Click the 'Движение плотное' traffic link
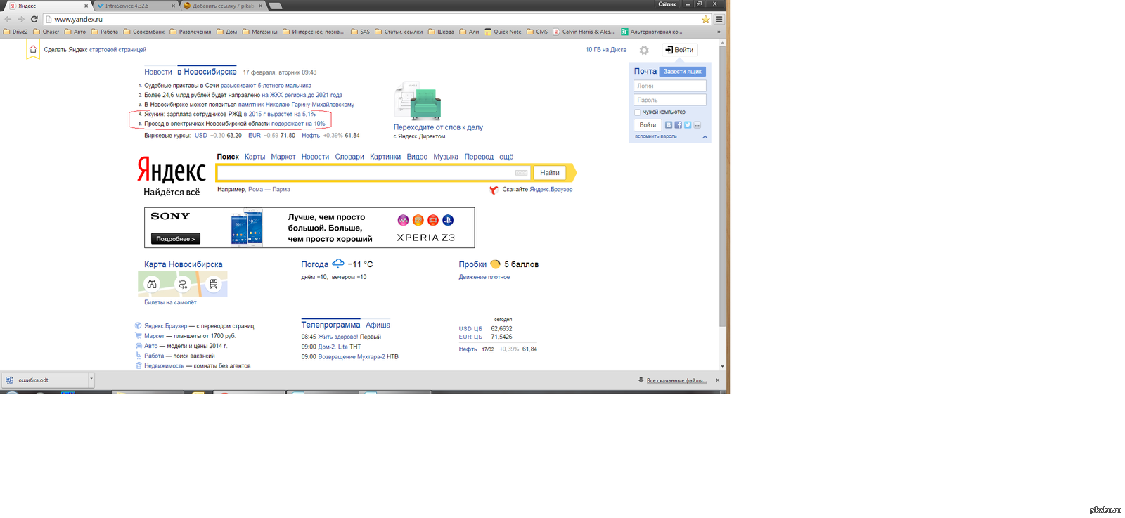 coord(484,277)
